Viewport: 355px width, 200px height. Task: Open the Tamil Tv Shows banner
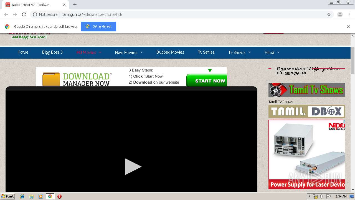point(307,90)
